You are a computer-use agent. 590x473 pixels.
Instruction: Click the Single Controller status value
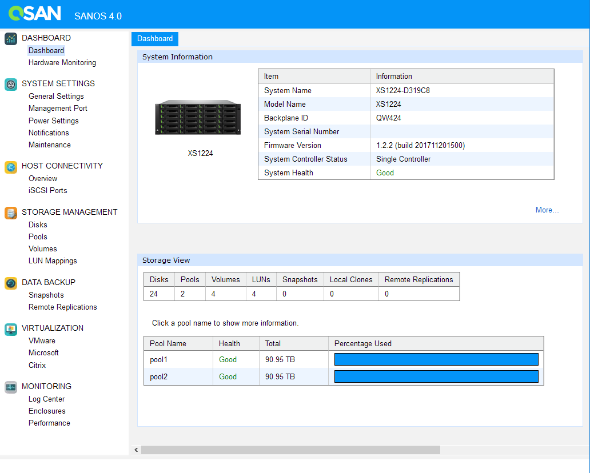[403, 159]
